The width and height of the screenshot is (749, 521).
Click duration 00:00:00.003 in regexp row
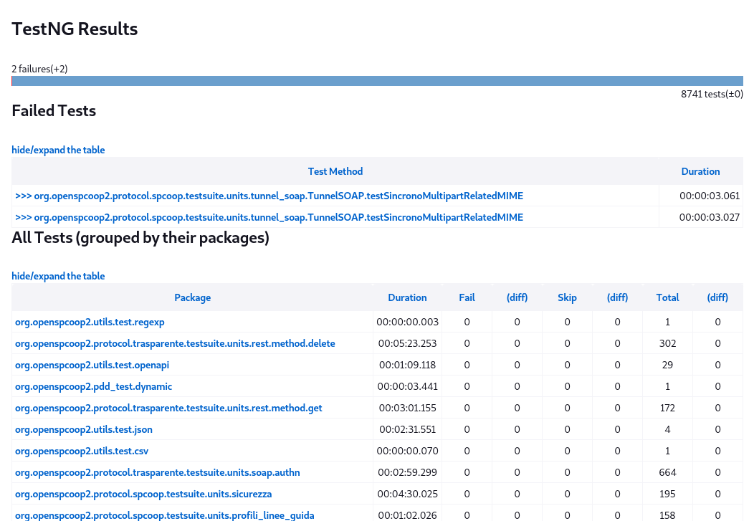[407, 322]
